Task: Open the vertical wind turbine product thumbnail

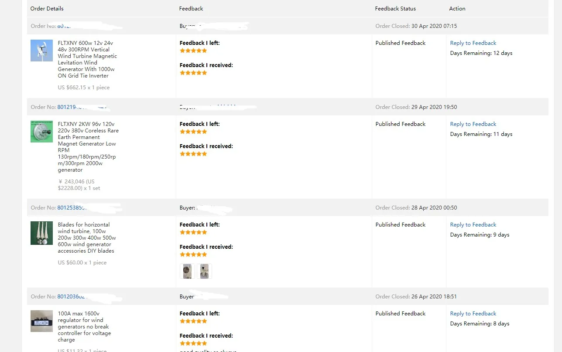Action: (41, 51)
